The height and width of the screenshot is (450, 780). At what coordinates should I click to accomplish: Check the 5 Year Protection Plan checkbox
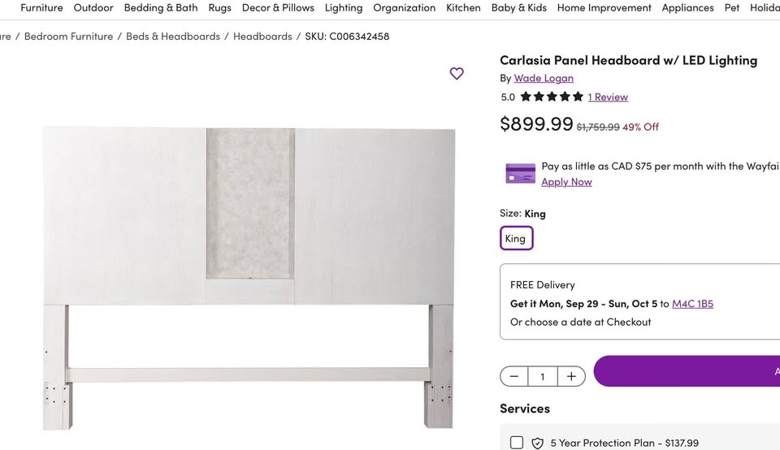tap(517, 443)
